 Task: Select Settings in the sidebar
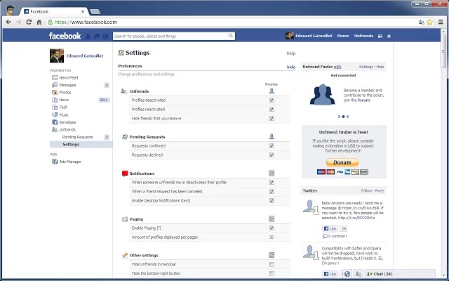71,144
